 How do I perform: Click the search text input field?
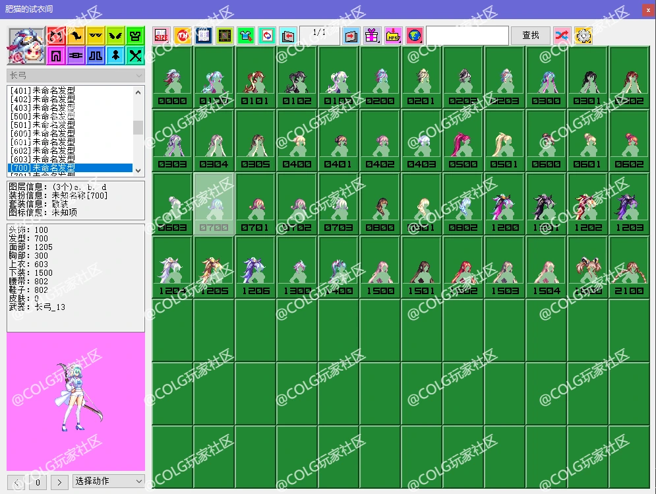pyautogui.click(x=467, y=36)
